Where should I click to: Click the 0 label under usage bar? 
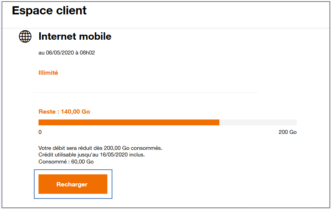pyautogui.click(x=40, y=132)
